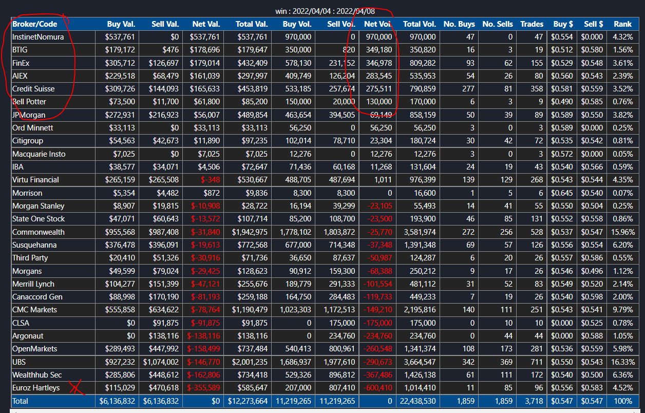This screenshot has width=645, height=413.
Task: Click Commonwealth rank value 15.96%
Action: tap(623, 232)
